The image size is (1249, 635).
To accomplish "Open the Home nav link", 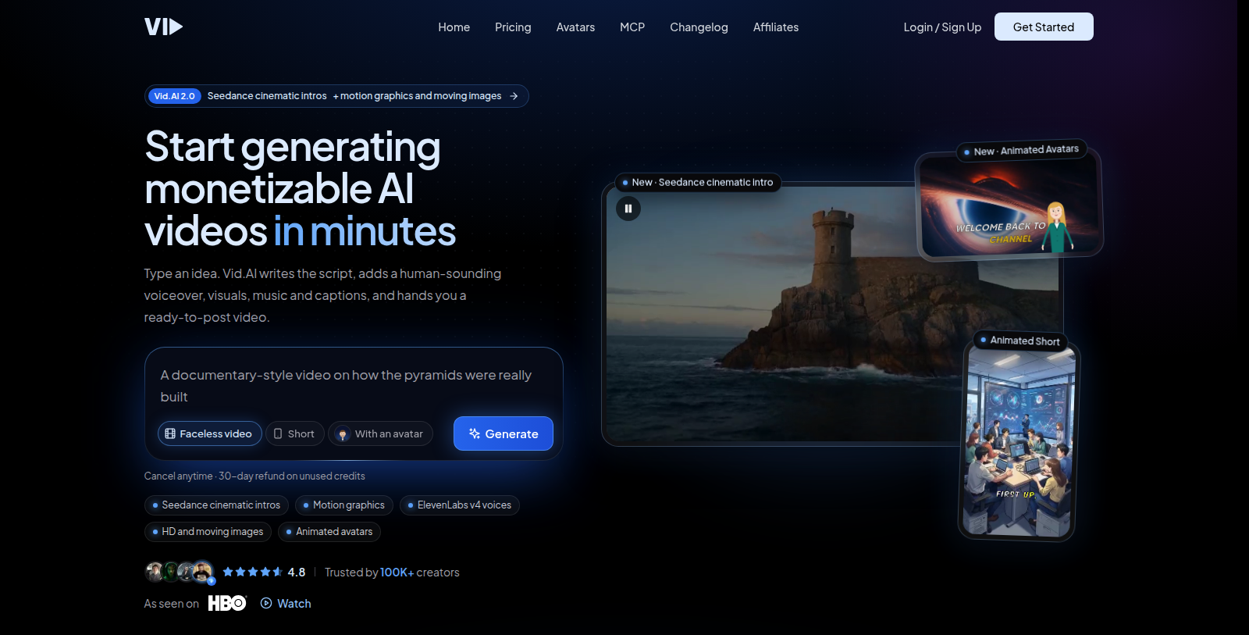I will click(x=454, y=27).
